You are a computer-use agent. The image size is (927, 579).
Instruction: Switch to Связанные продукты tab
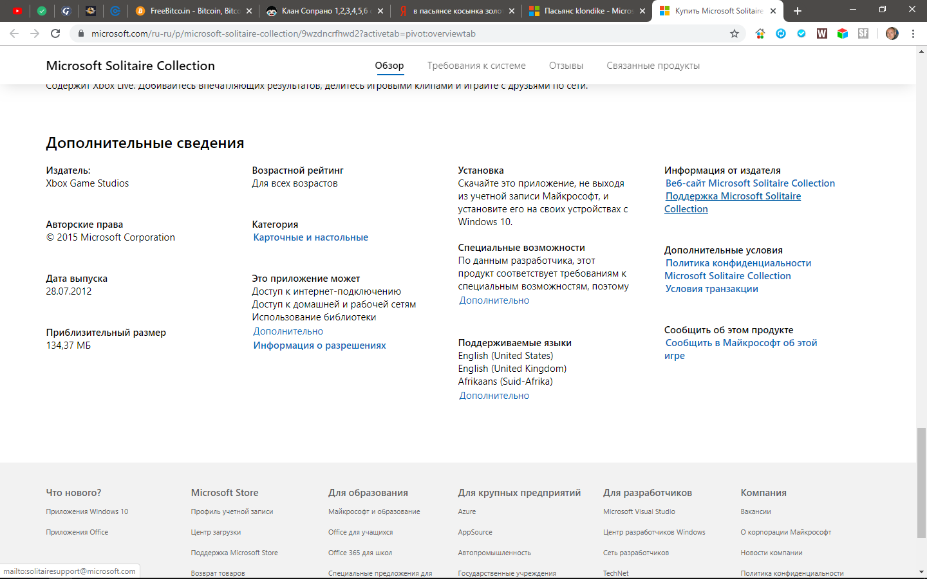click(x=653, y=66)
